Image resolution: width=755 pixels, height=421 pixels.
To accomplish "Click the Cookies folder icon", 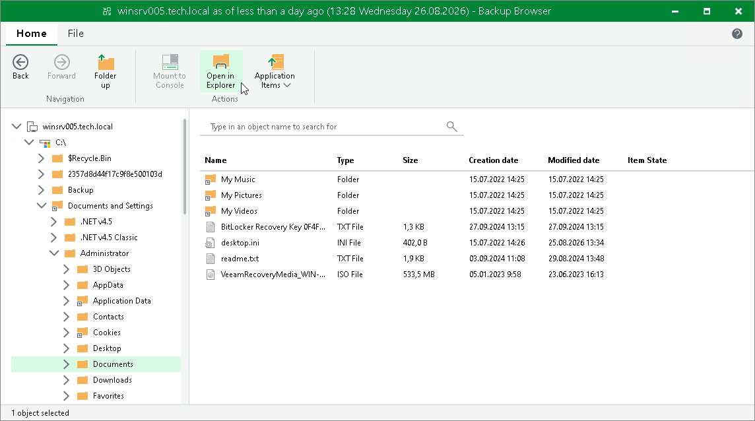I will click(82, 333).
